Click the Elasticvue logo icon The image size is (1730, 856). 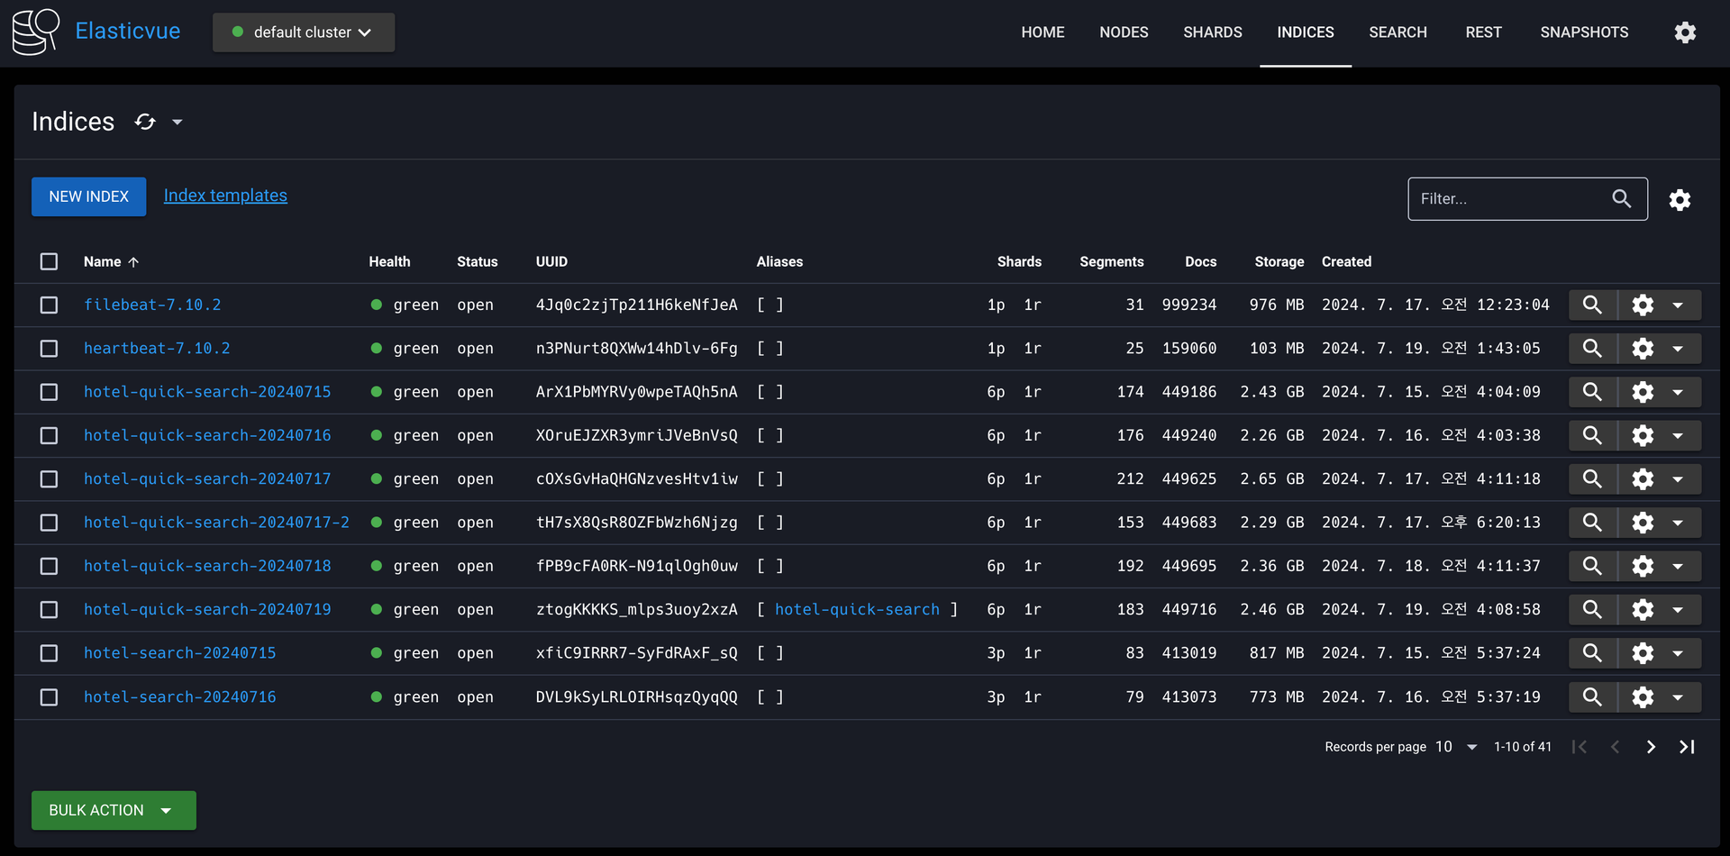[36, 32]
